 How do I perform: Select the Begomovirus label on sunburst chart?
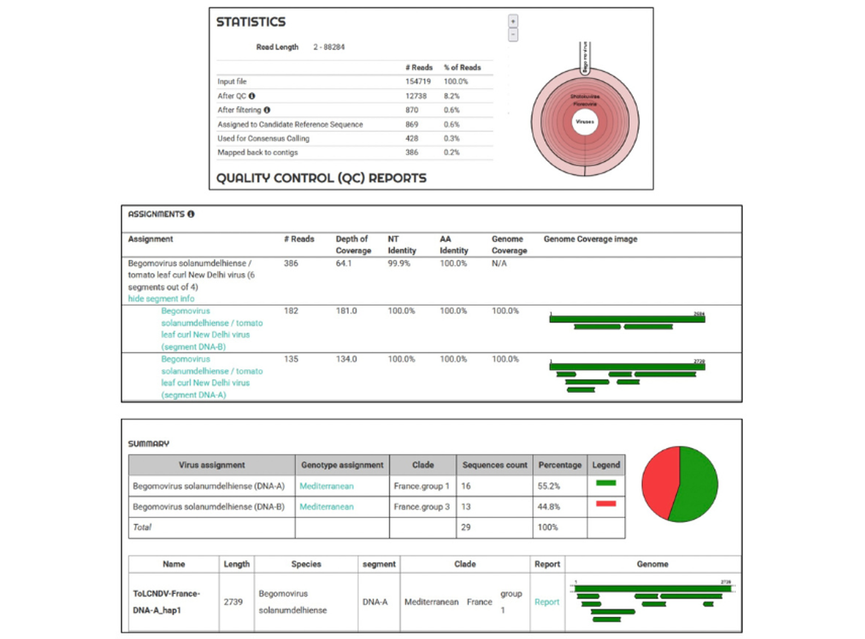click(585, 57)
